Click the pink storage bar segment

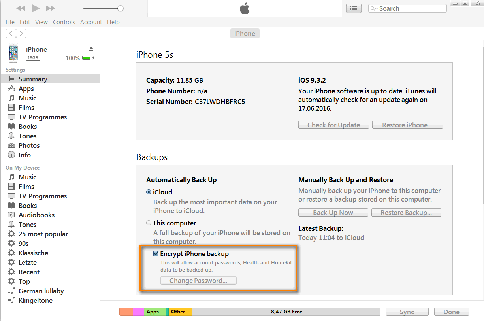pos(139,312)
